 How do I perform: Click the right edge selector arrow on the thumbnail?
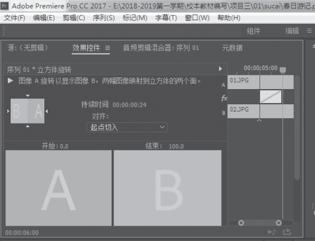[46, 111]
